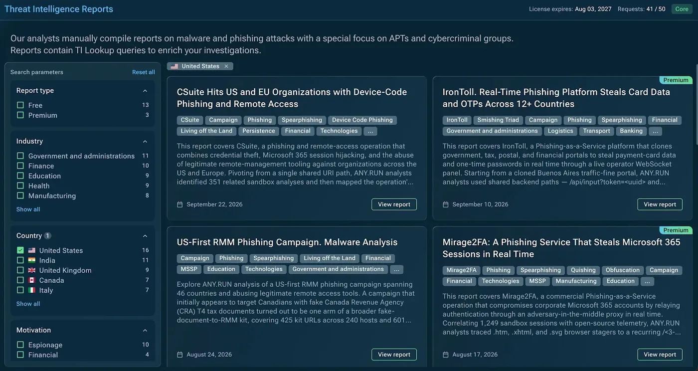This screenshot has width=698, height=371.
Task: Expand more tags on IronToll report card
Action: point(655,131)
